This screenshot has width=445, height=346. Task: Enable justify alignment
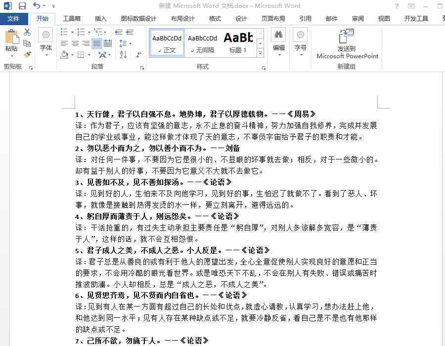97,43
